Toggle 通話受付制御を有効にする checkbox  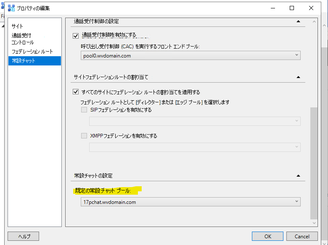(x=76, y=36)
